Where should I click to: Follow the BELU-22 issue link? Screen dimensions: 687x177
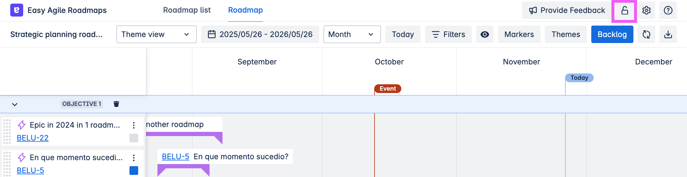(x=32, y=138)
